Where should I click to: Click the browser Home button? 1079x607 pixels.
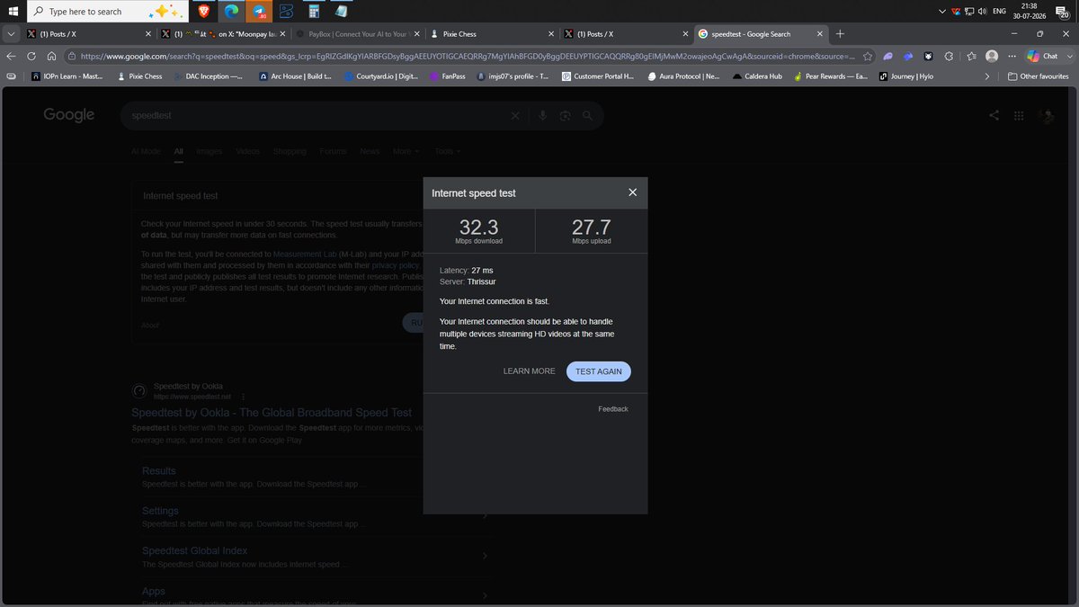point(51,56)
